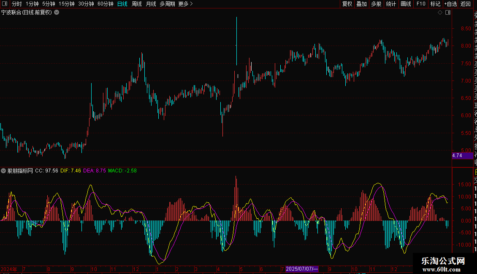Click the panel layout icon at top-left
This screenshot has width=477, height=274.
coord(5,4)
